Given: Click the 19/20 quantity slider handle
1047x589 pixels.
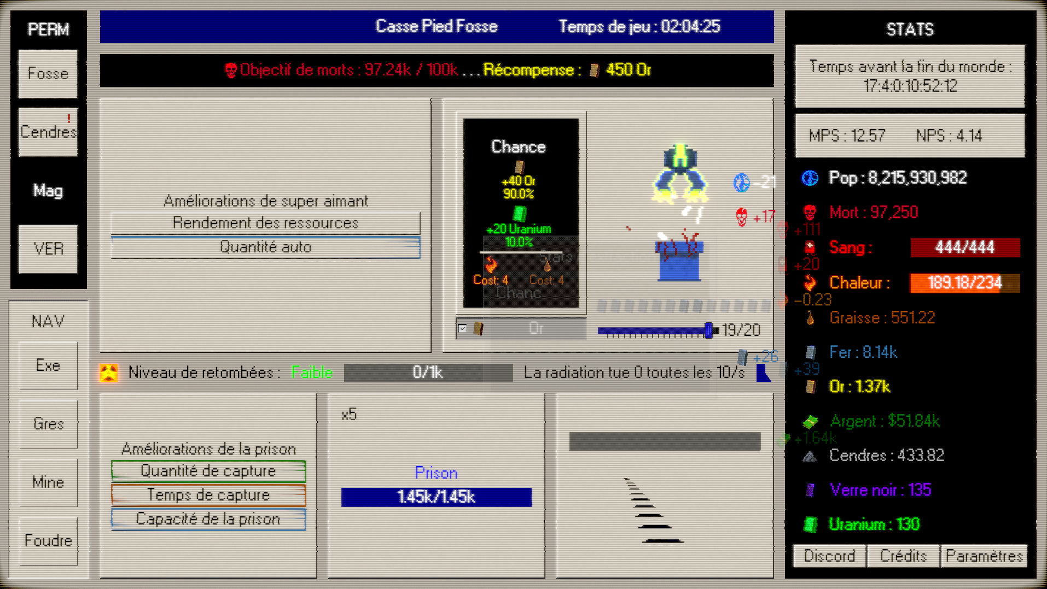Looking at the screenshot, I should pyautogui.click(x=708, y=330).
